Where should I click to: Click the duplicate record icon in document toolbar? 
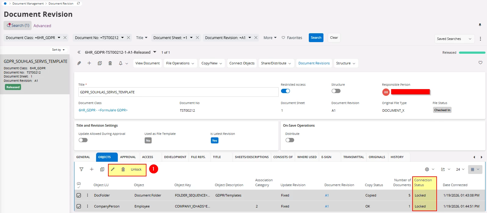(100, 63)
